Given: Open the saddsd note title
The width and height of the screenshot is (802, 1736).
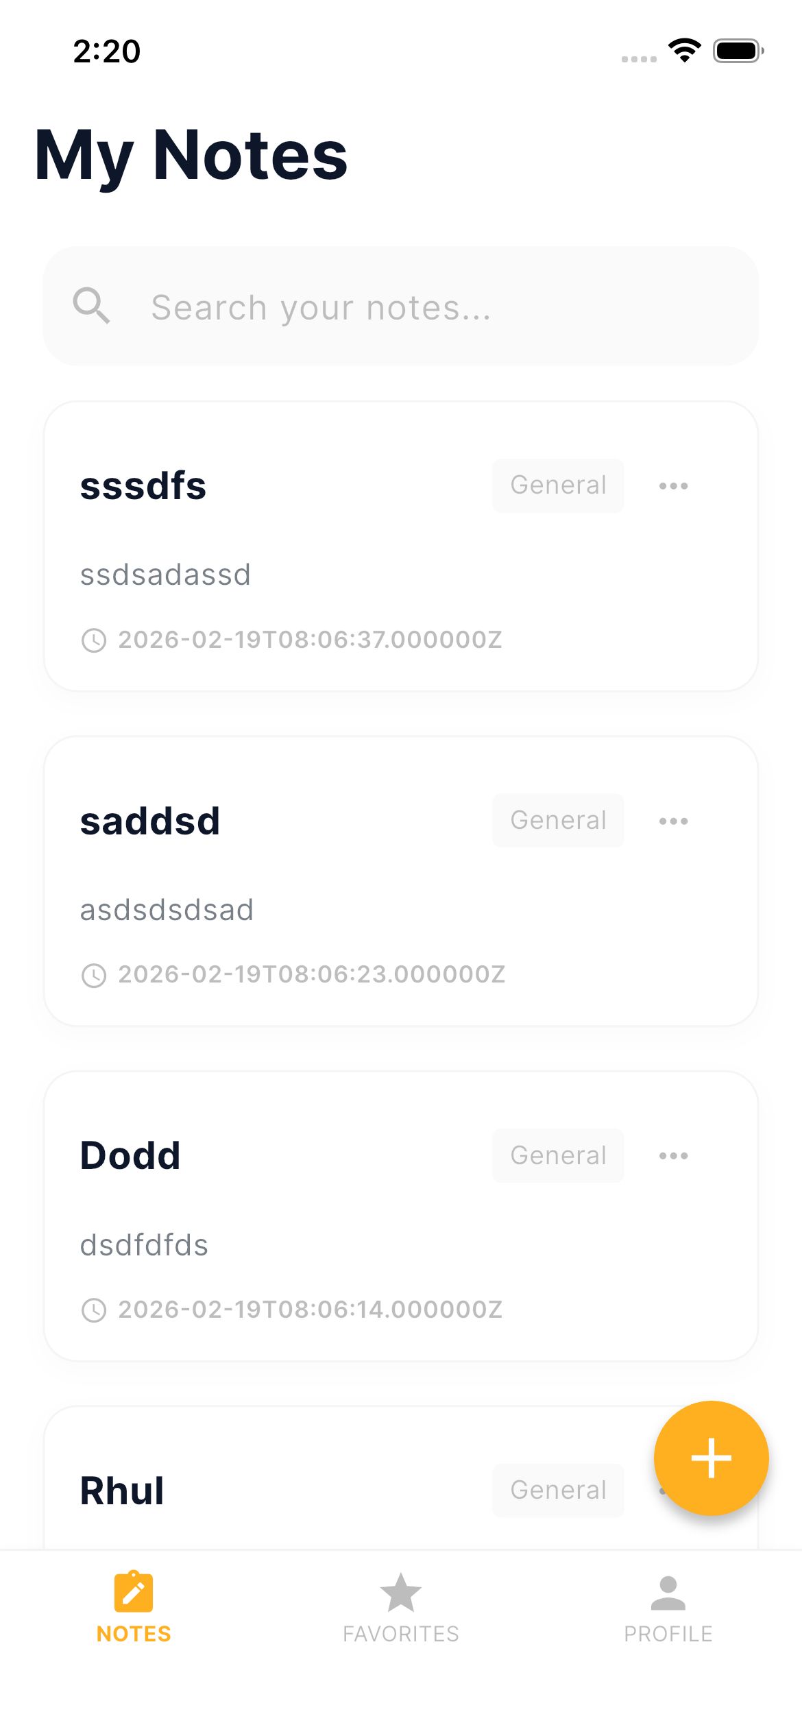Looking at the screenshot, I should [x=150, y=821].
